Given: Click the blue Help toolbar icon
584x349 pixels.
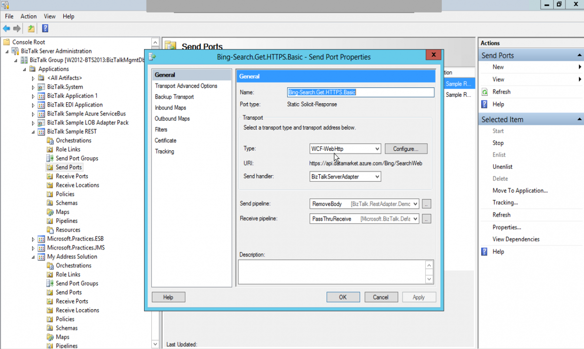Looking at the screenshot, I should [x=45, y=29].
